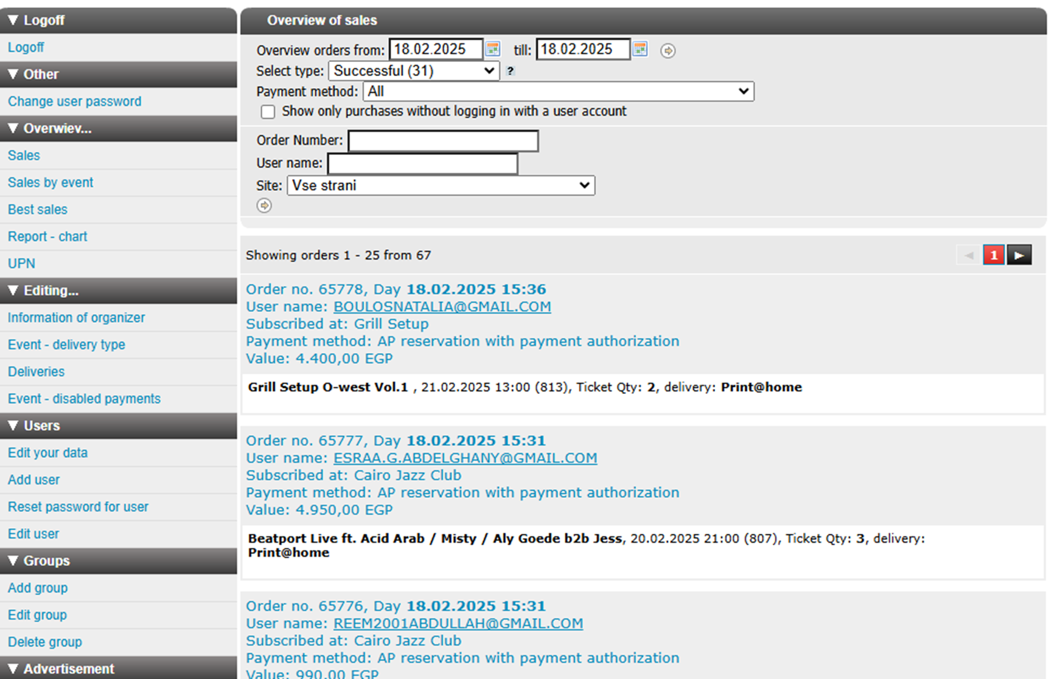Click the submit arrow below the Site dropdown

264,205
